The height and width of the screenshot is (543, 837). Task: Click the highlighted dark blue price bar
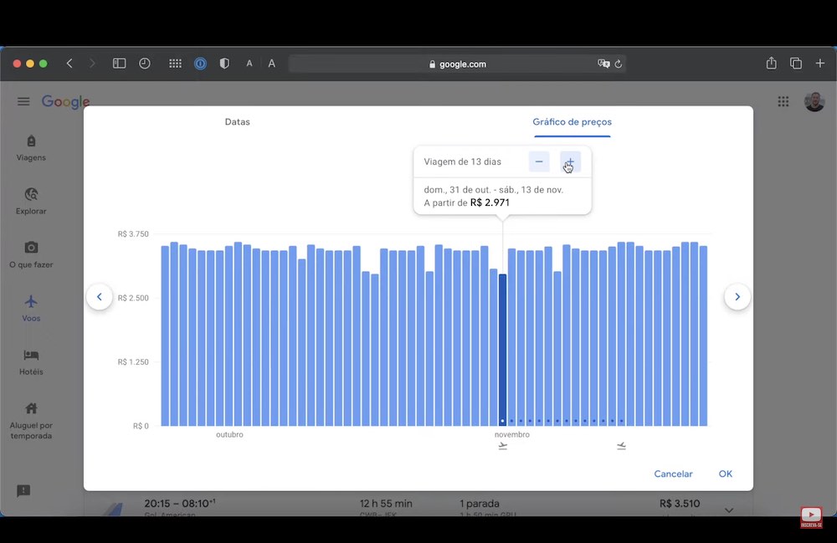502,350
